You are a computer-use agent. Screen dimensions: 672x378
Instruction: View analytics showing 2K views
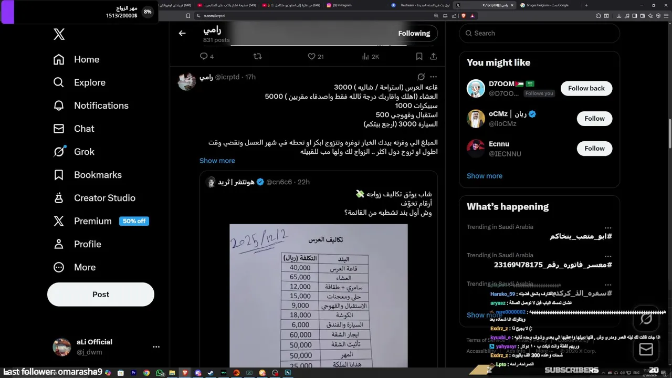pos(370,56)
